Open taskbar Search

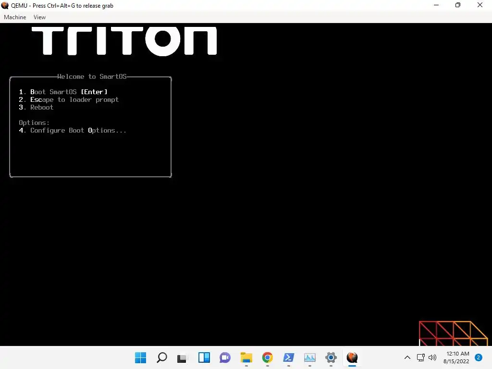161,357
